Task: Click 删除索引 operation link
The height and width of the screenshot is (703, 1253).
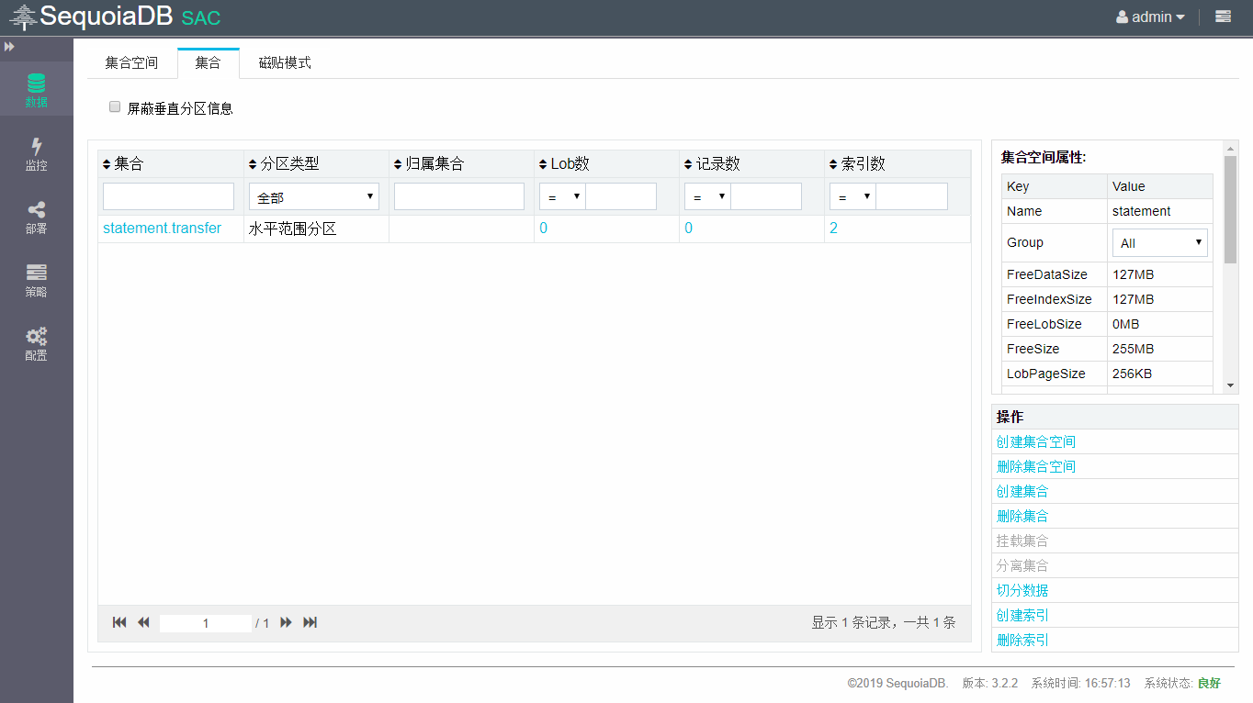Action: click(1022, 640)
